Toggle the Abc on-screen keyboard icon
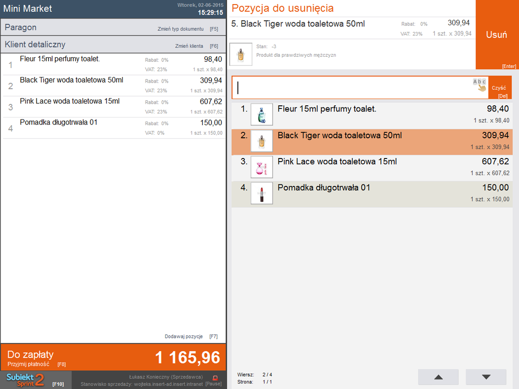 click(479, 85)
